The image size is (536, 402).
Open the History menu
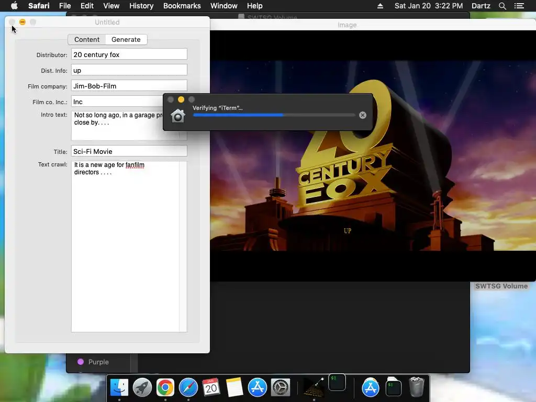[x=141, y=6]
